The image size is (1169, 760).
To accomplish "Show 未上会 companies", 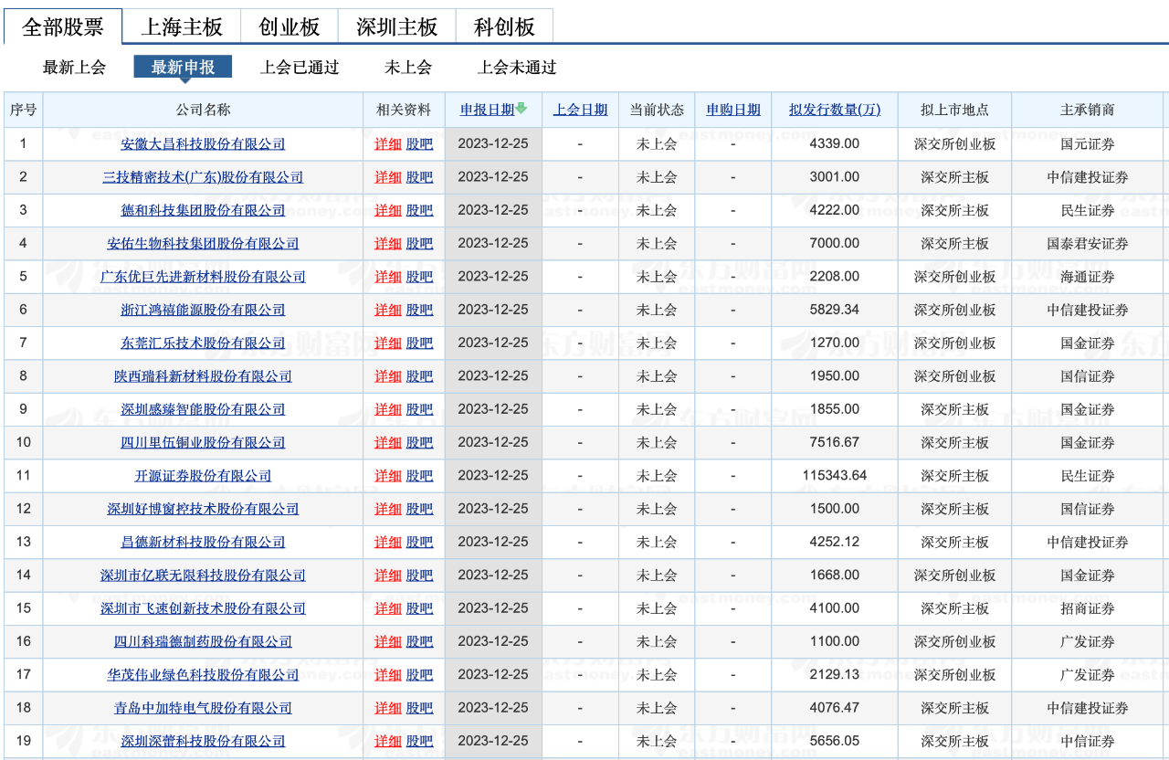I will (408, 68).
